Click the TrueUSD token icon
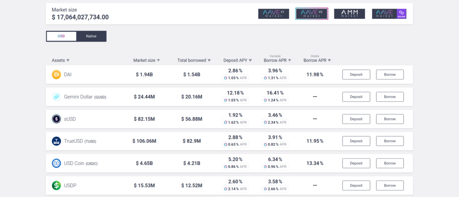The image size is (459, 197). click(56, 141)
